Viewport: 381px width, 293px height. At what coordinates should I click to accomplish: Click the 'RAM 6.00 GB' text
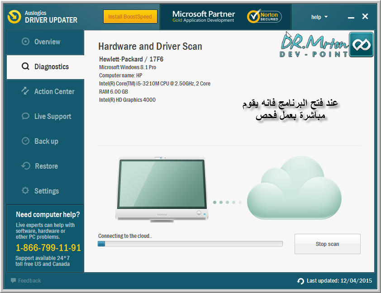114,92
